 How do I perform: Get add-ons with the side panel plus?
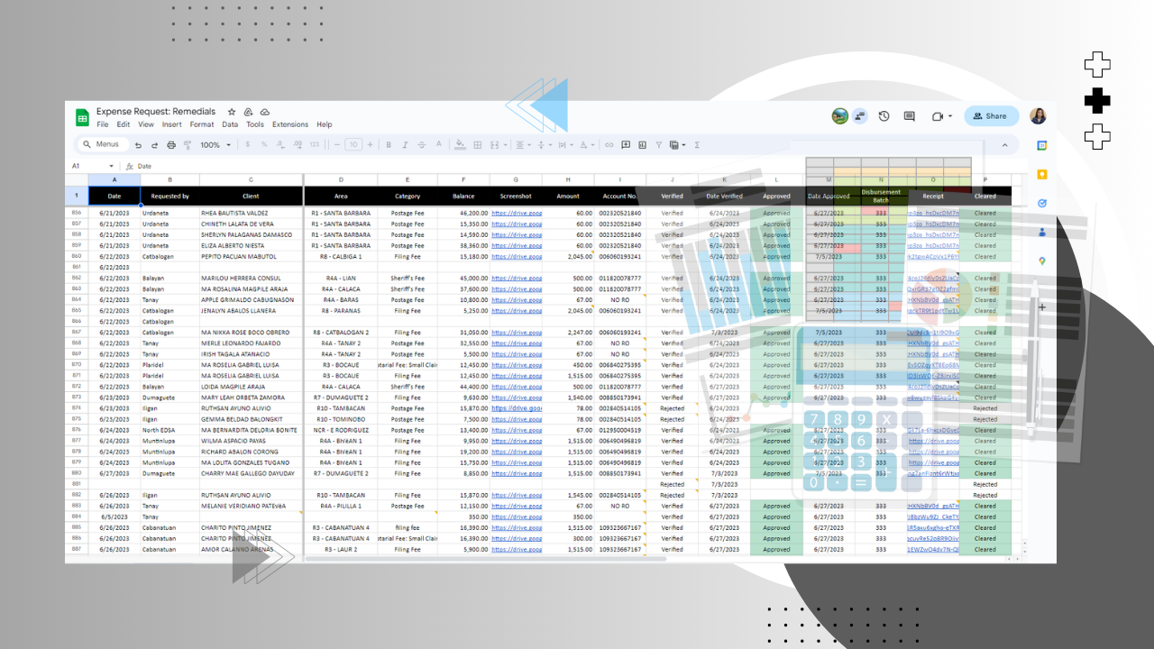[1041, 307]
